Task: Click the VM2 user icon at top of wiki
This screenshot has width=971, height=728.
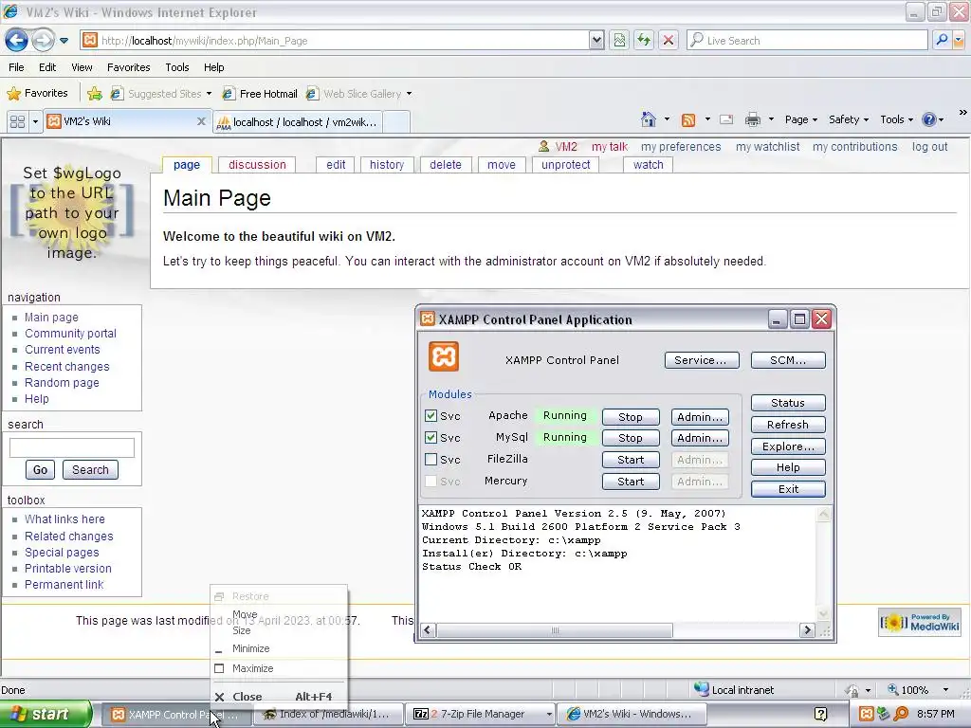Action: 543,147
